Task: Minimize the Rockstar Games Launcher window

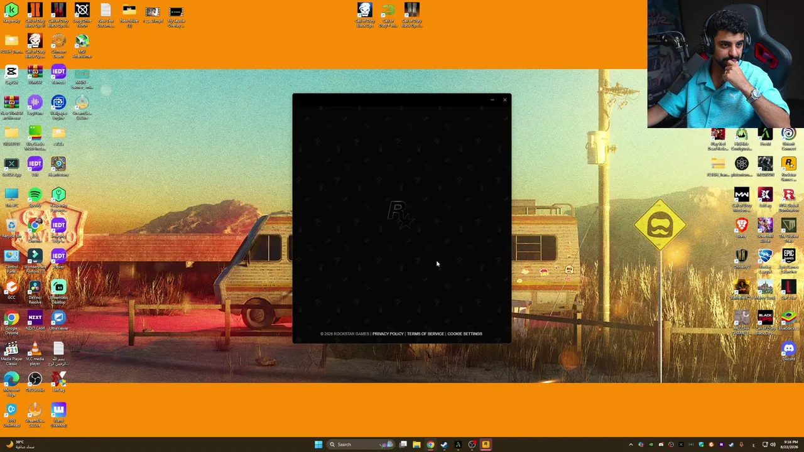Action: click(492, 100)
